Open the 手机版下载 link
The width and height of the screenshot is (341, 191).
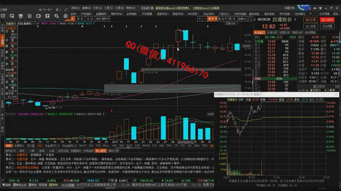tap(147, 8)
